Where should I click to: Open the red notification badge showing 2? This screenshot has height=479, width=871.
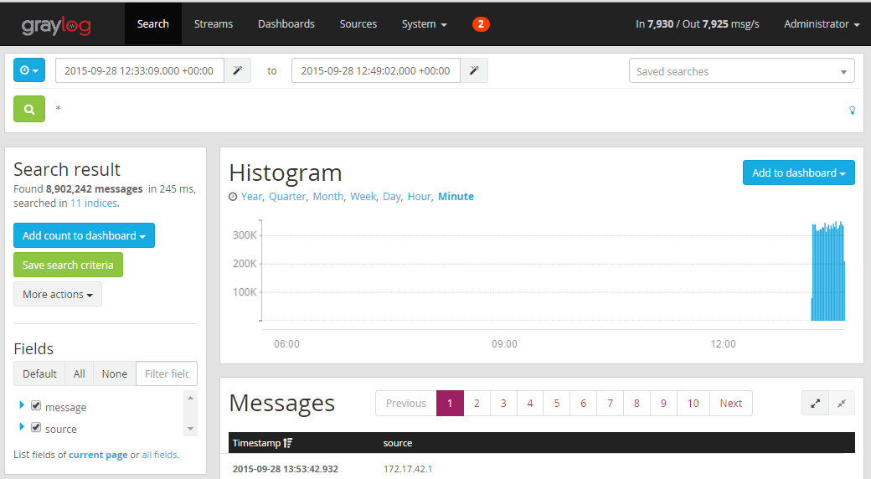pos(481,24)
